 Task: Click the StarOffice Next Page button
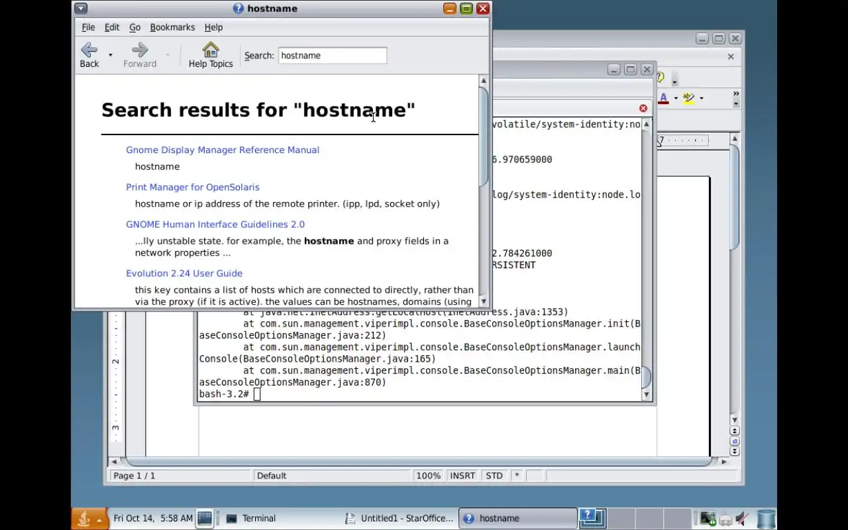pos(735,452)
